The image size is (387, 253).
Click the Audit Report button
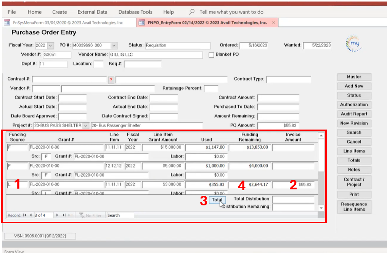353,114
